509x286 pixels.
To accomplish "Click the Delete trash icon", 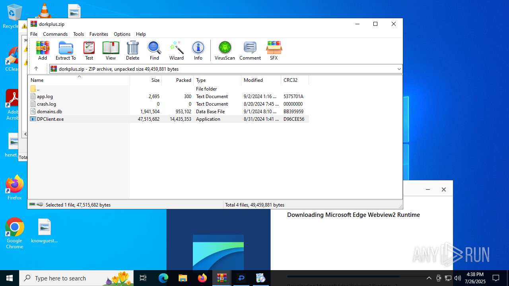I will coord(132,50).
